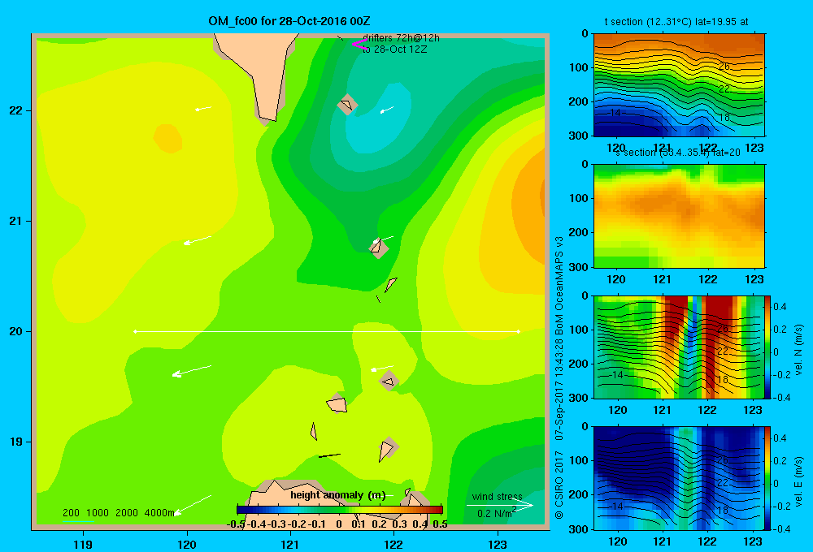813x552 pixels.
Task: Open the salinity section panel
Action: click(x=679, y=216)
